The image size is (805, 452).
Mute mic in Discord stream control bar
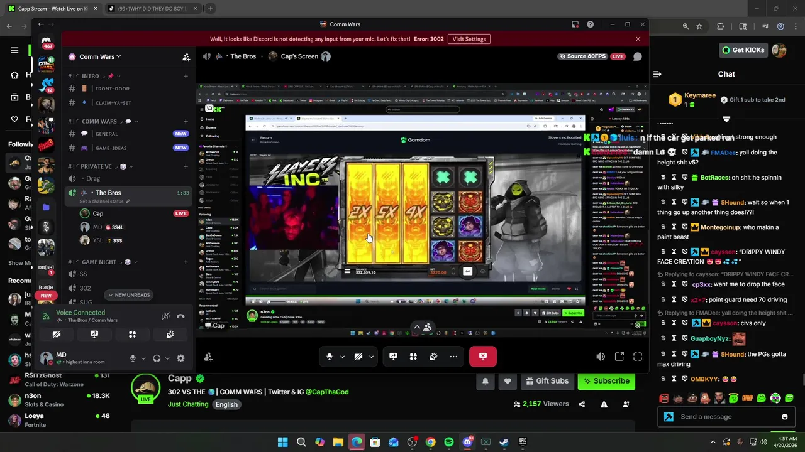click(x=329, y=357)
